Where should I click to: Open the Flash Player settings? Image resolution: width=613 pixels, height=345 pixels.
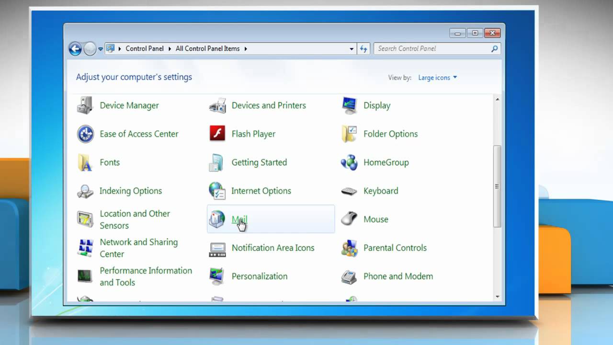(x=253, y=134)
